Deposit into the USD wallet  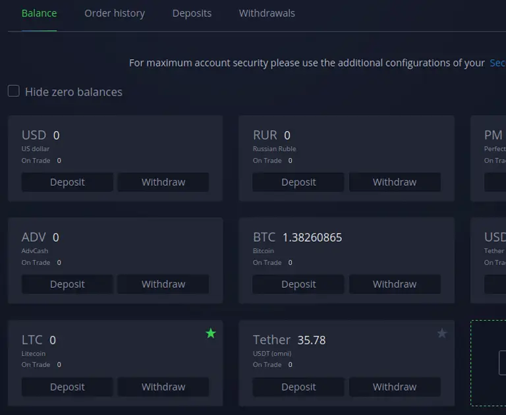coord(67,182)
